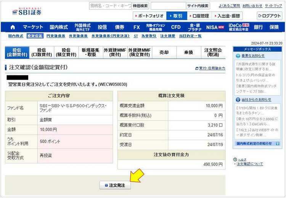
Task: Click the サイトマップ link
Action: click(x=273, y=6)
